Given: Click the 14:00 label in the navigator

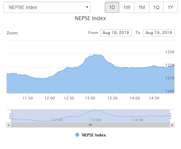Looking at the screenshot, I should coord(138,120).
